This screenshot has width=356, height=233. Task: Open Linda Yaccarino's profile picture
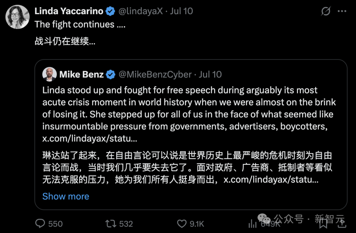17,17
